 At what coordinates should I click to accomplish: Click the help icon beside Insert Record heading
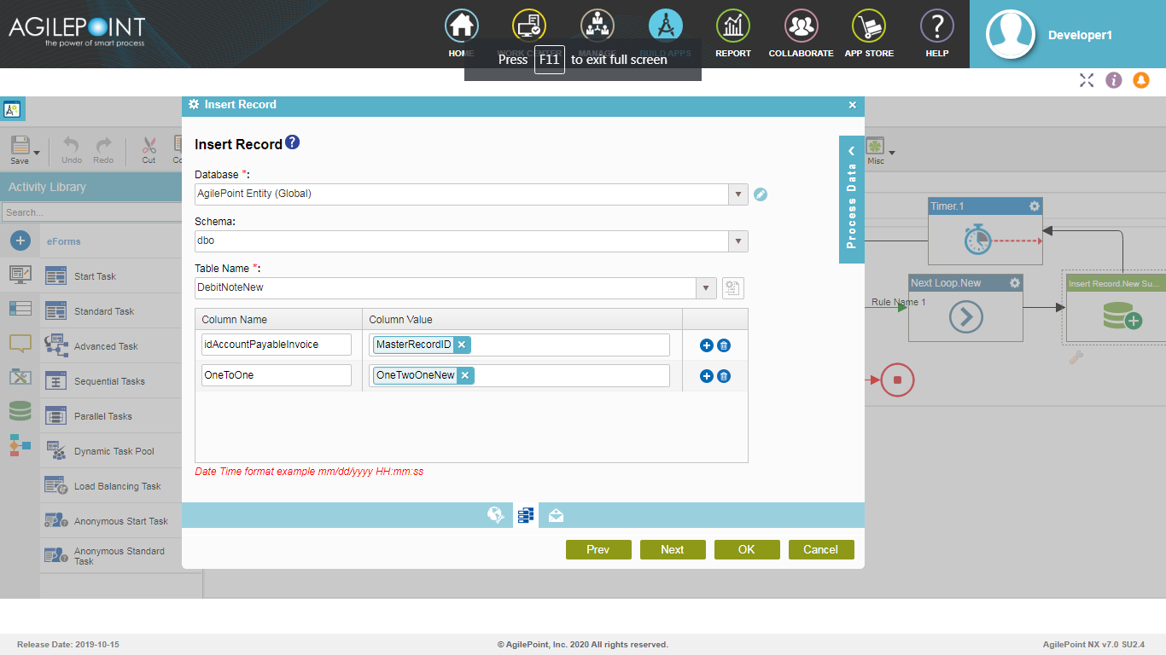[292, 142]
